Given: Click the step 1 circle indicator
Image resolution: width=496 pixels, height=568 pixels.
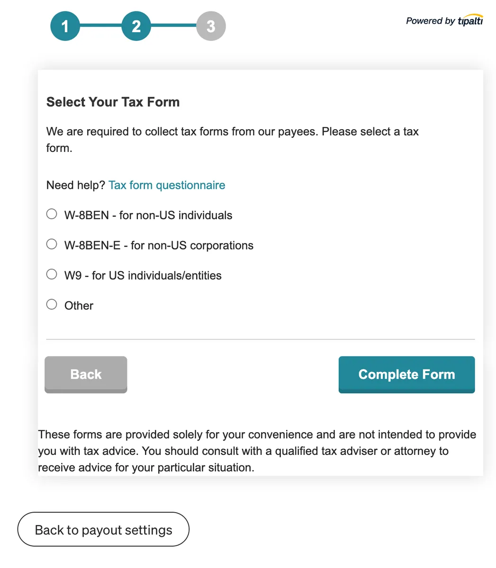Looking at the screenshot, I should point(65,26).
